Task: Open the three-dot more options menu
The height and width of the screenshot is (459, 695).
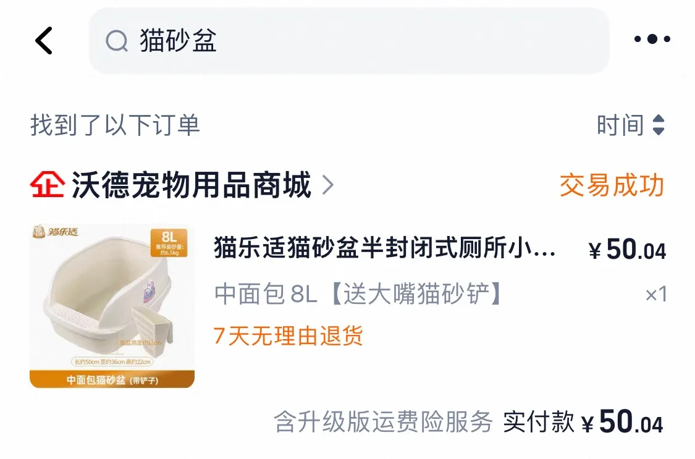Action: pos(652,39)
